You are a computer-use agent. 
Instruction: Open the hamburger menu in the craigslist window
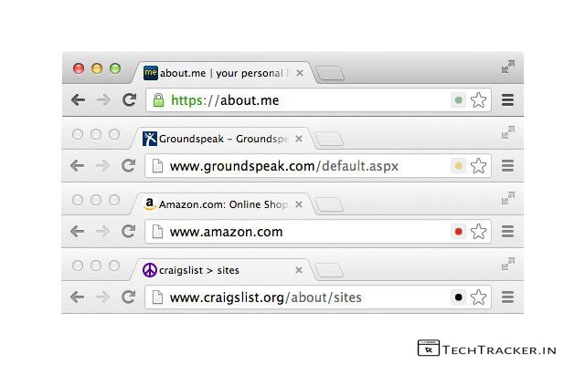(507, 297)
